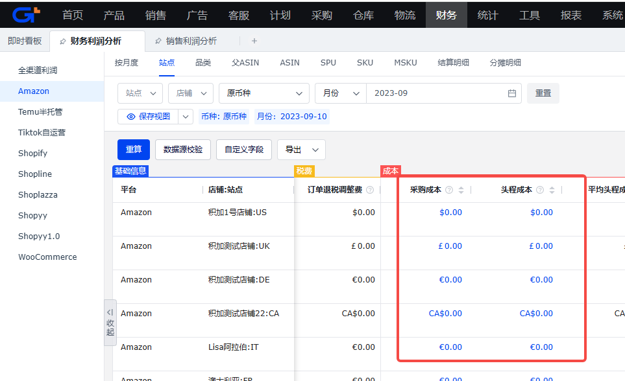This screenshot has width=625, height=381.
Task: Open the 广告 top menu
Action: click(x=197, y=15)
